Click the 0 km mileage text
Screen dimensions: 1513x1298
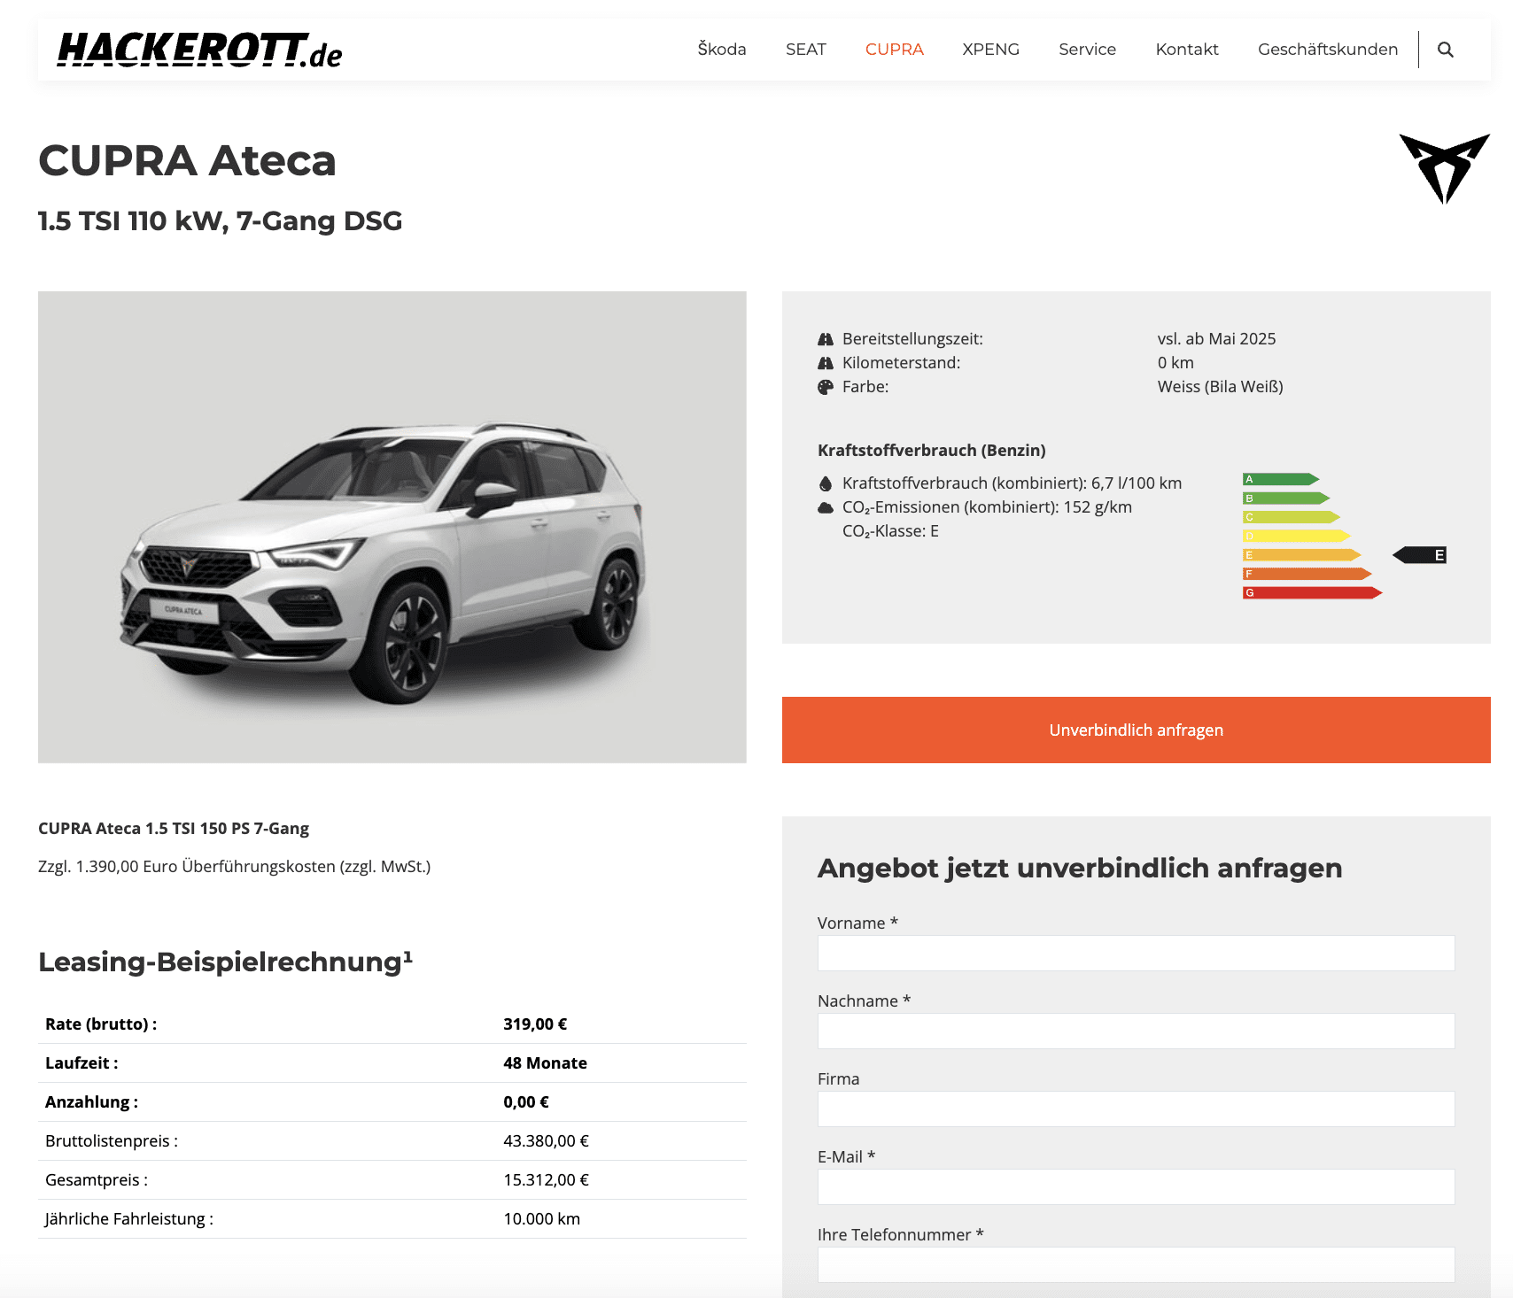click(1175, 363)
